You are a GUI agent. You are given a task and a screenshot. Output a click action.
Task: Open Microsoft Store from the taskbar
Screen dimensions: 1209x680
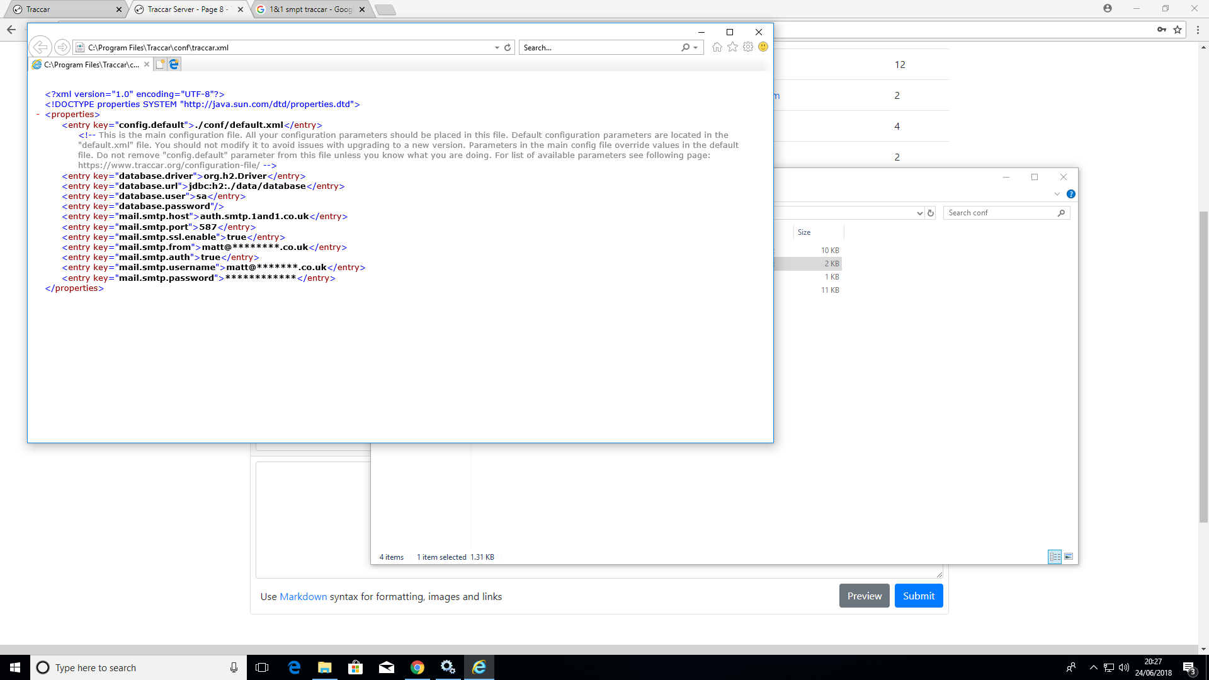coord(355,667)
